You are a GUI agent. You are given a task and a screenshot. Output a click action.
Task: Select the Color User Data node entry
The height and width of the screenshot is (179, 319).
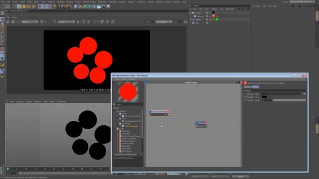(x=131, y=126)
